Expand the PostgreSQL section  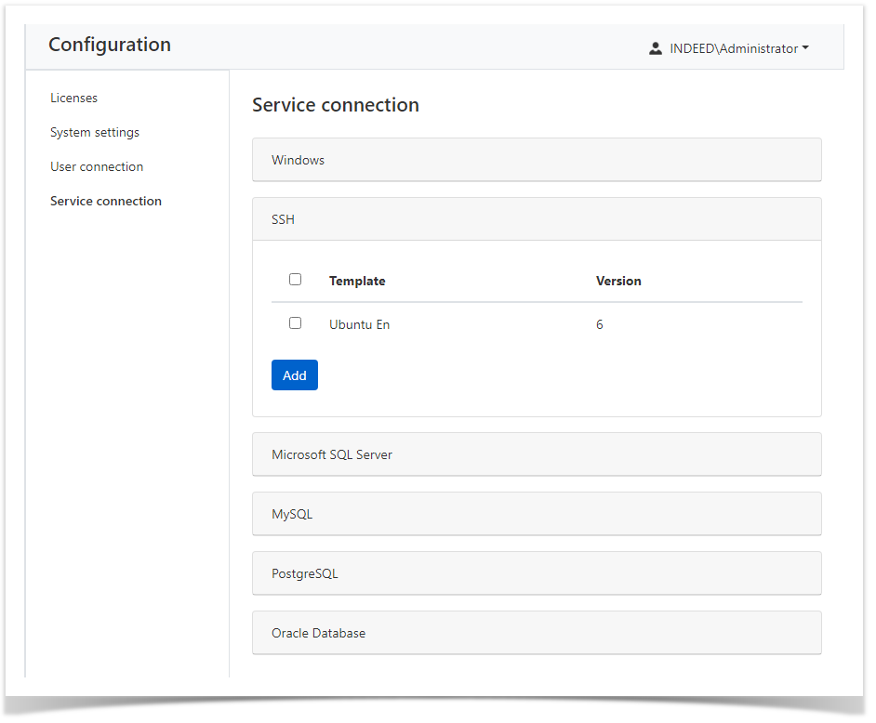(x=537, y=573)
